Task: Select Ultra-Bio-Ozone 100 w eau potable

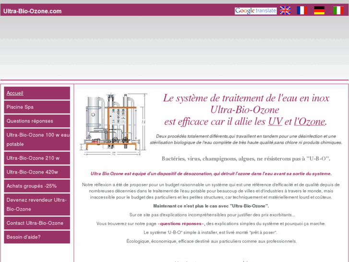Action: pos(37,139)
